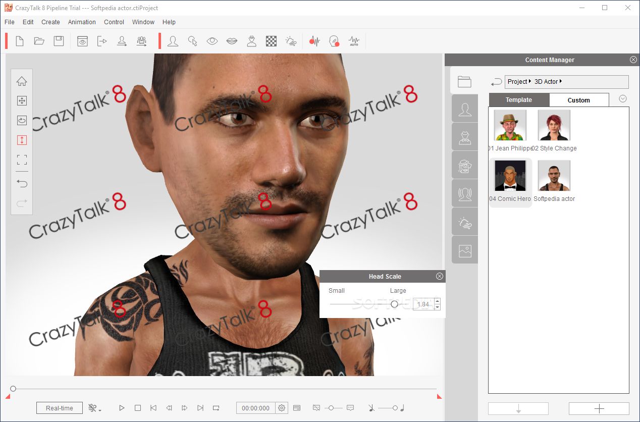Screen dimensions: 640x422
Task: Click the fit to frame view icon
Action: (22, 160)
